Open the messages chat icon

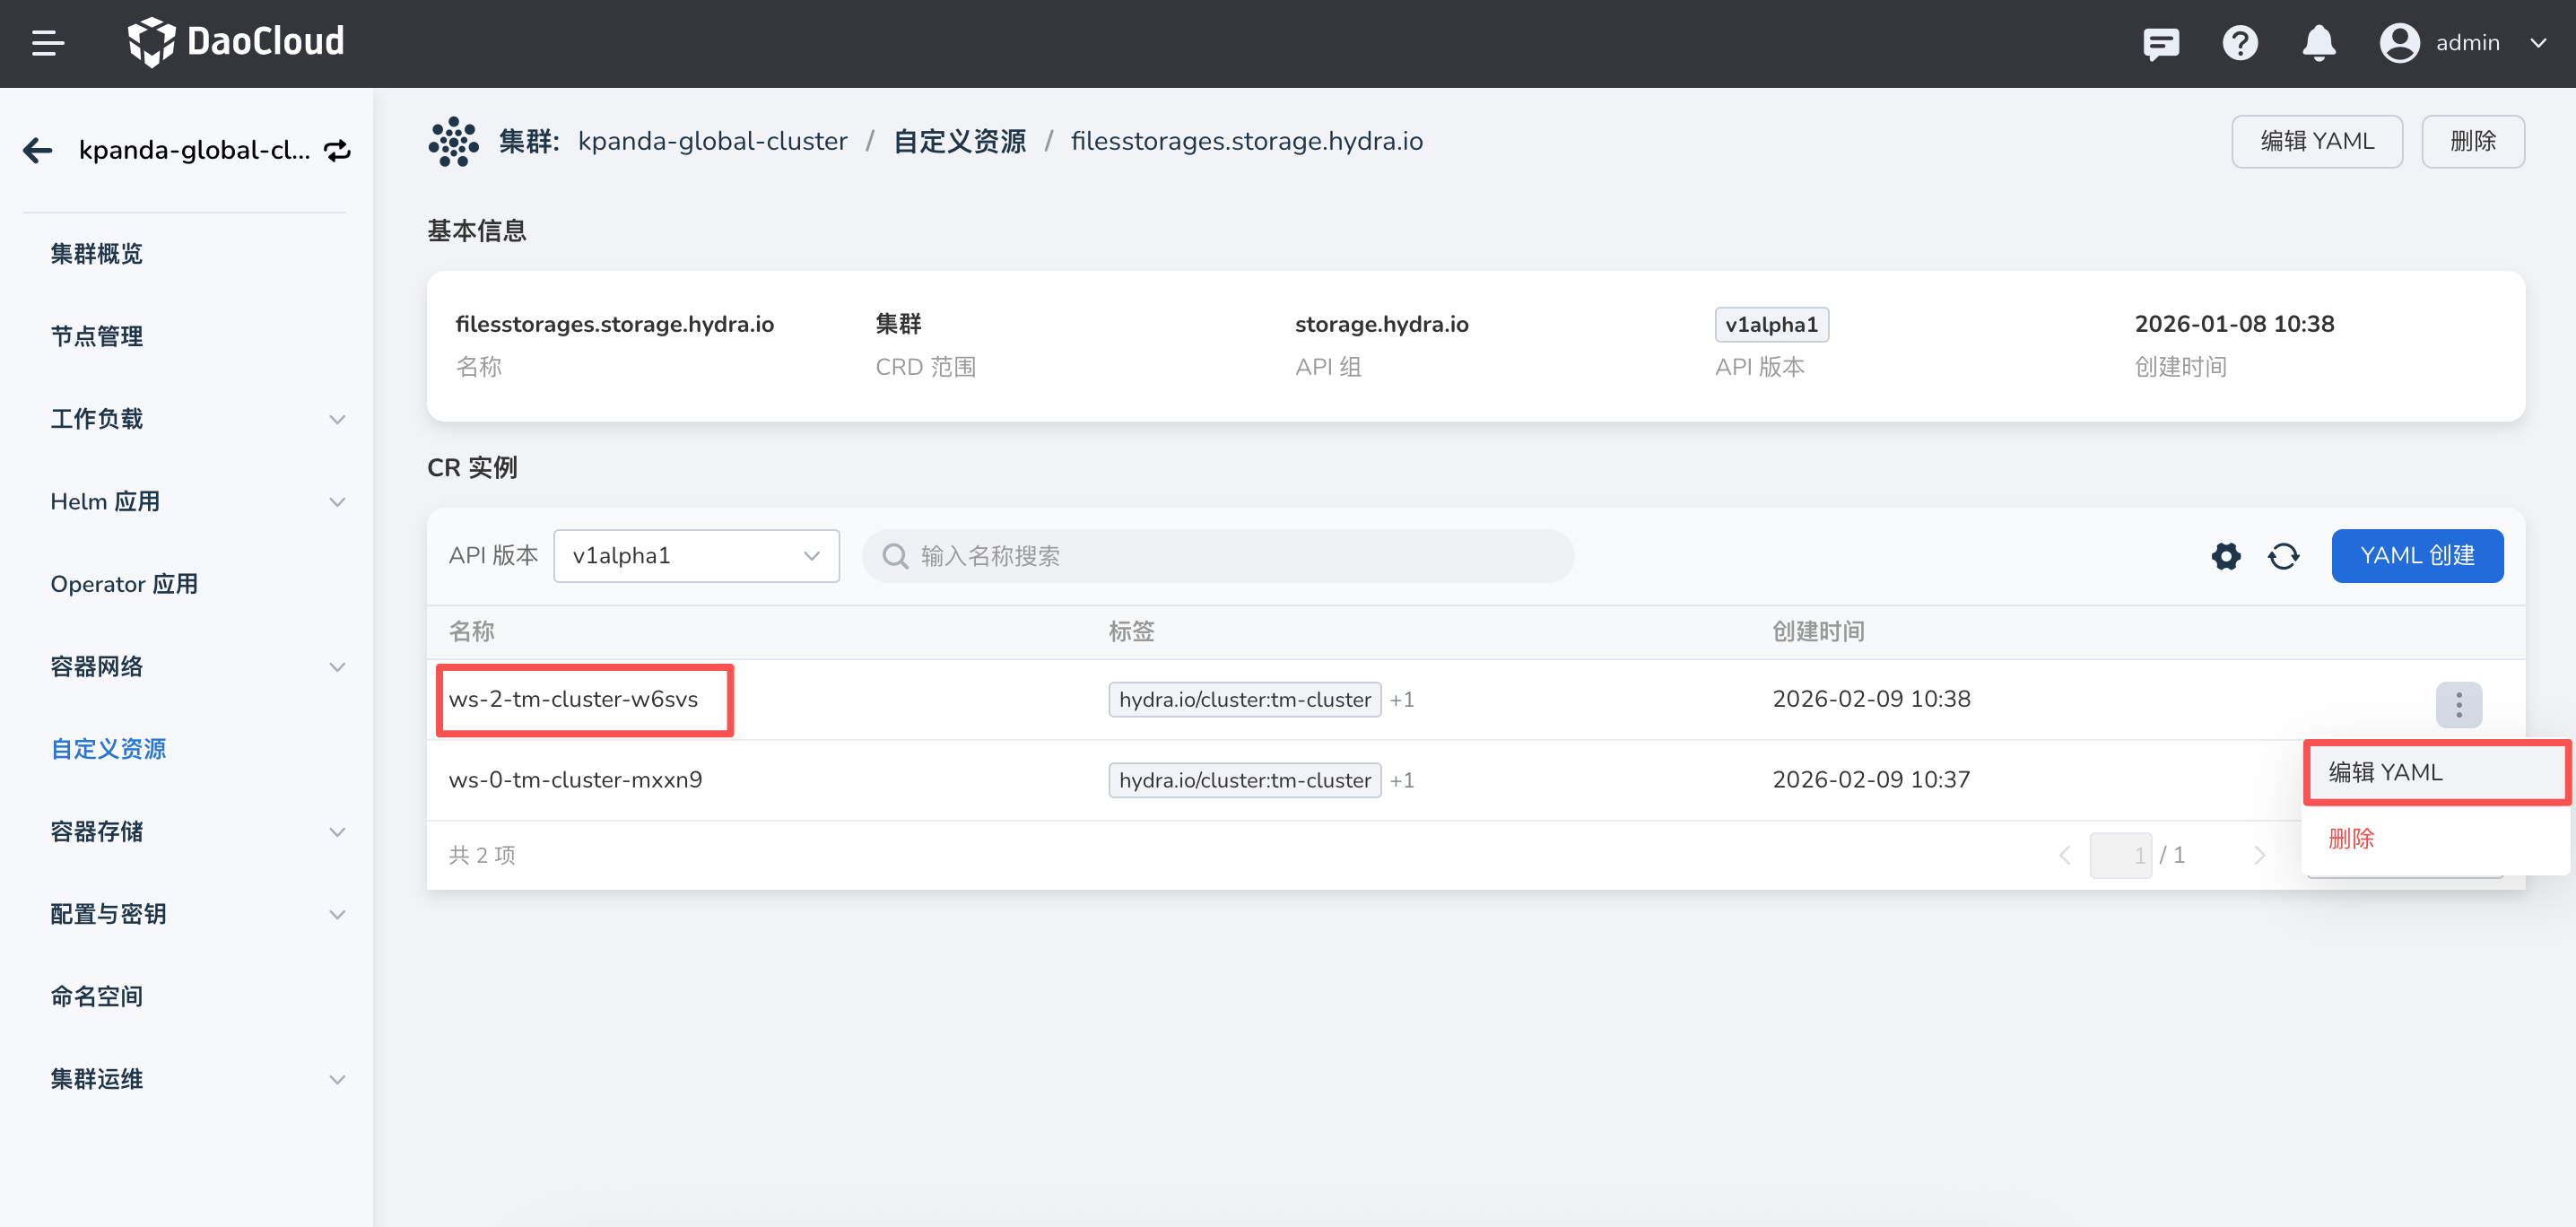click(x=2160, y=43)
